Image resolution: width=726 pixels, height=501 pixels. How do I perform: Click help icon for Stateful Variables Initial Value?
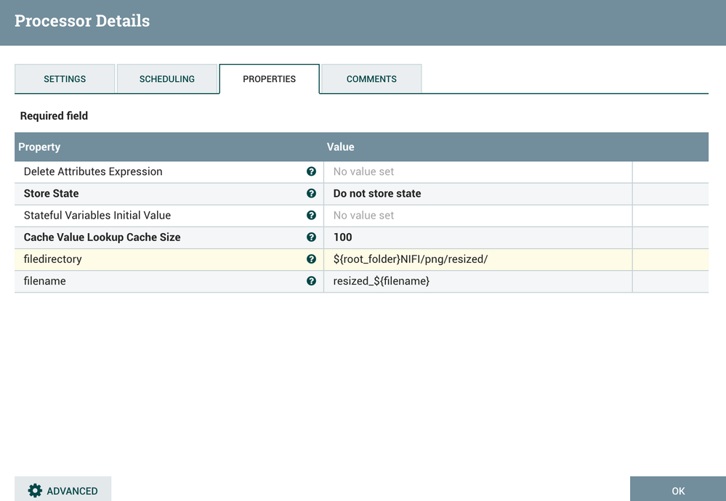[x=311, y=215]
